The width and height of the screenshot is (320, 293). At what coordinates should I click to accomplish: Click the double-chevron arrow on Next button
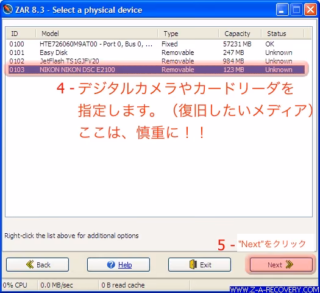[x=289, y=264]
